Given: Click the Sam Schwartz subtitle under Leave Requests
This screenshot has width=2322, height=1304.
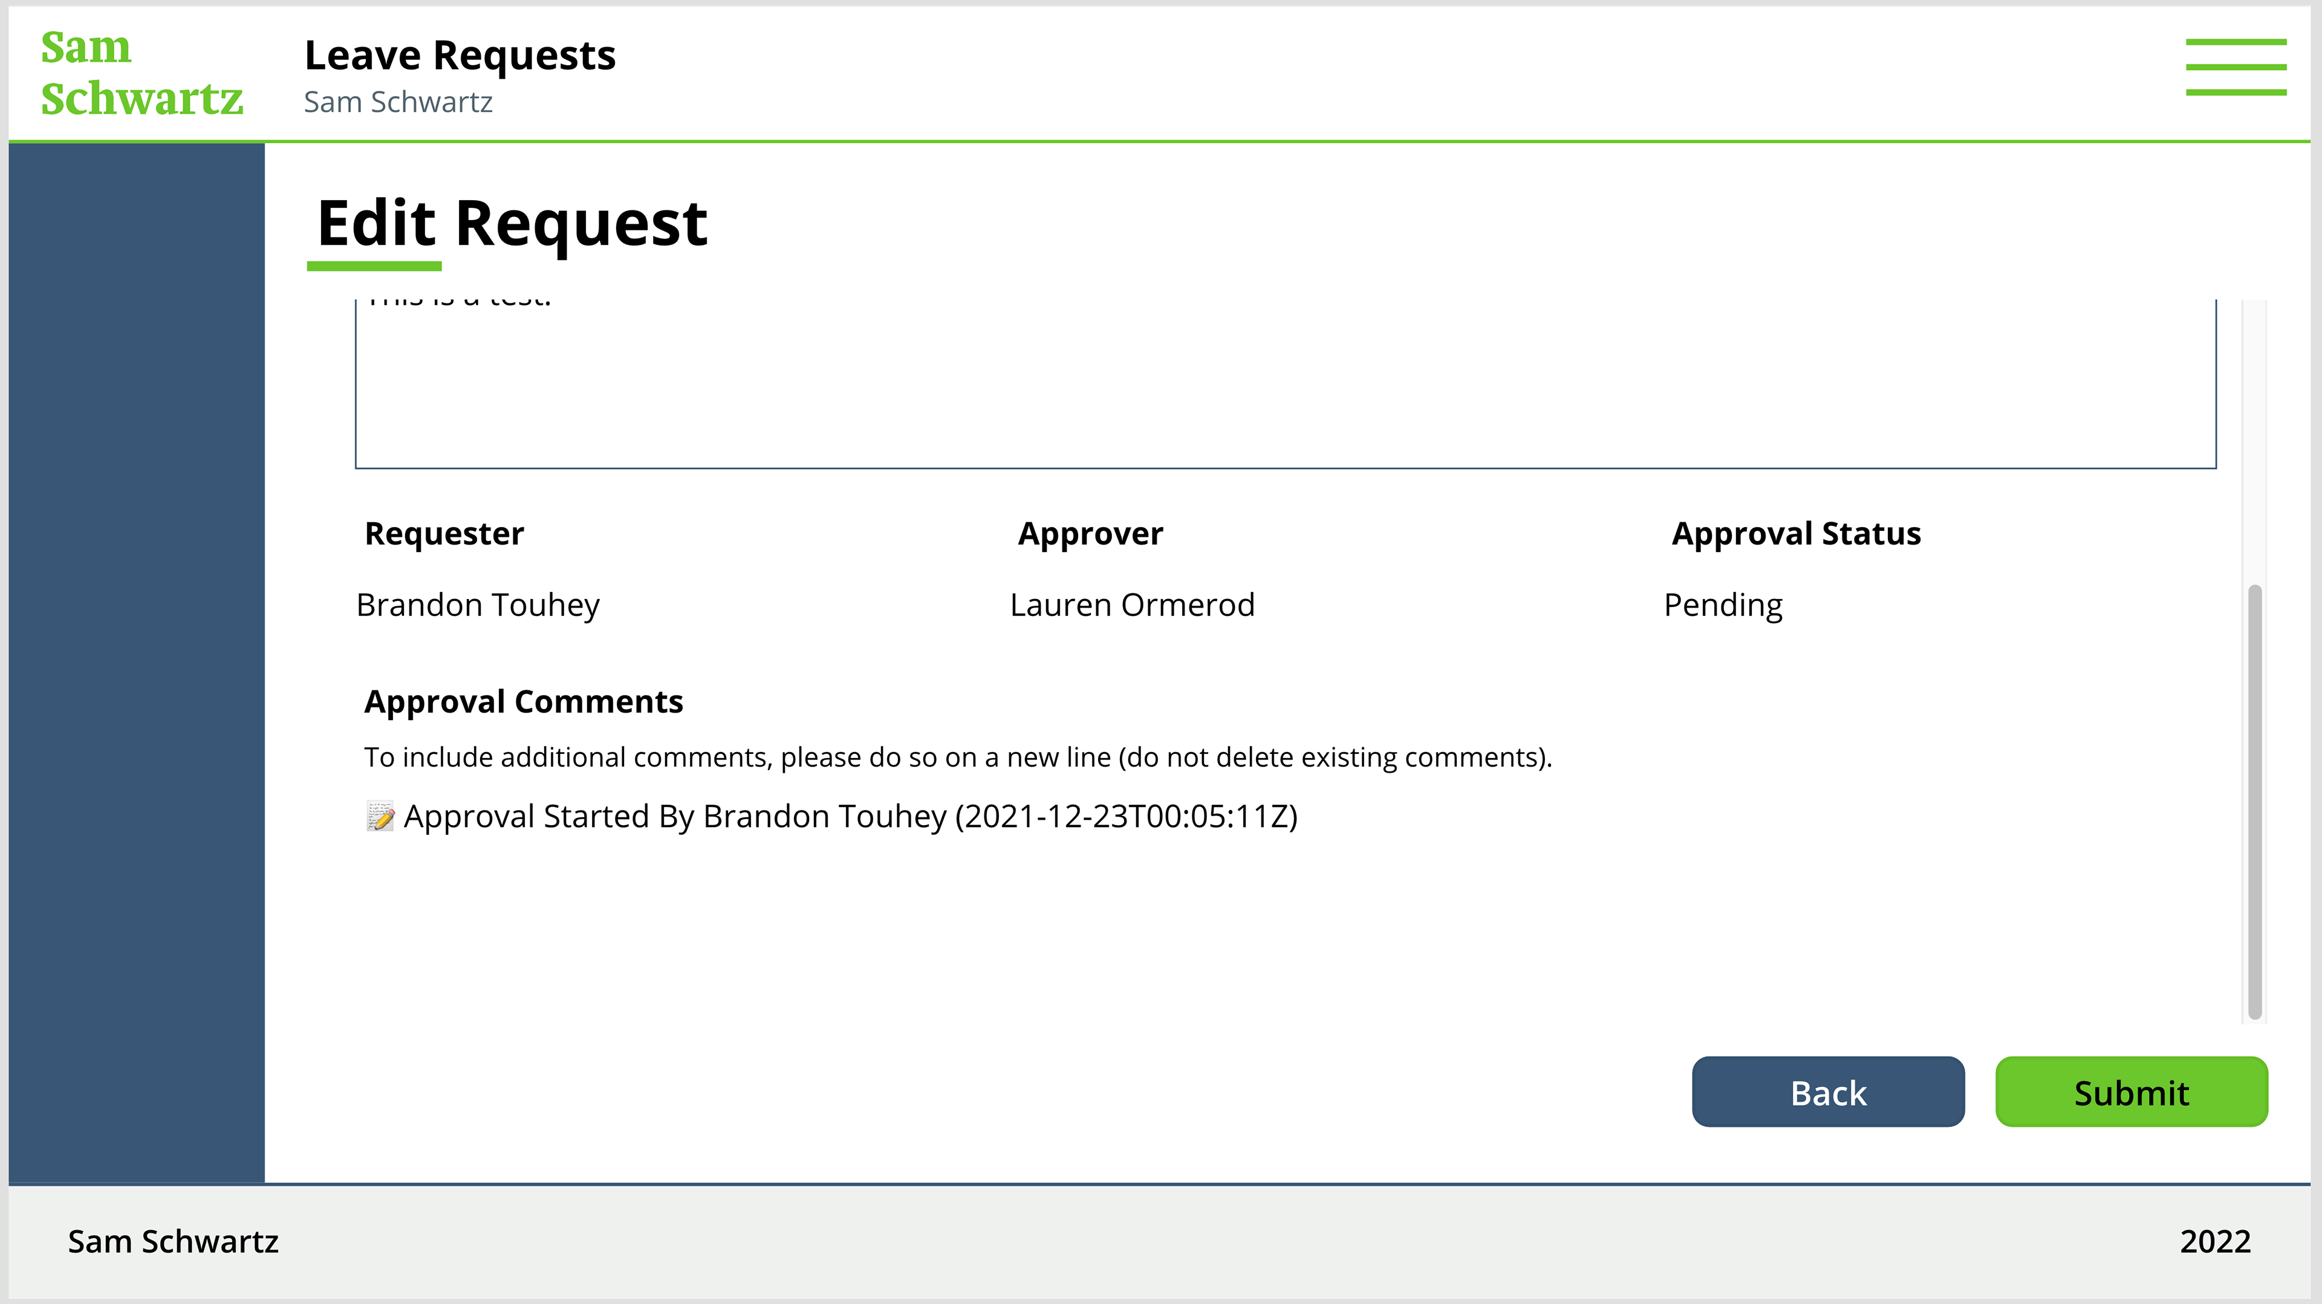Looking at the screenshot, I should (x=397, y=103).
